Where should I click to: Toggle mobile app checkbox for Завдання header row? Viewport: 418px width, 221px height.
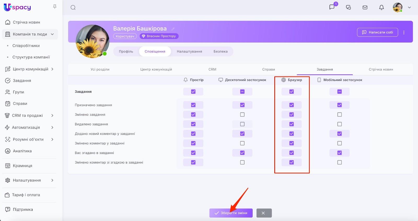340,91
